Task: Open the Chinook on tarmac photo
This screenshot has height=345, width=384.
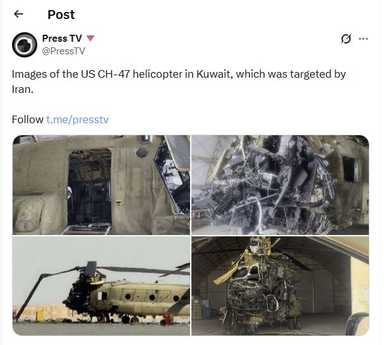Action: [x=101, y=286]
